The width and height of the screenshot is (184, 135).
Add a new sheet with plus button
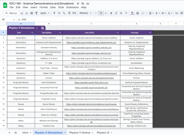(10, 133)
